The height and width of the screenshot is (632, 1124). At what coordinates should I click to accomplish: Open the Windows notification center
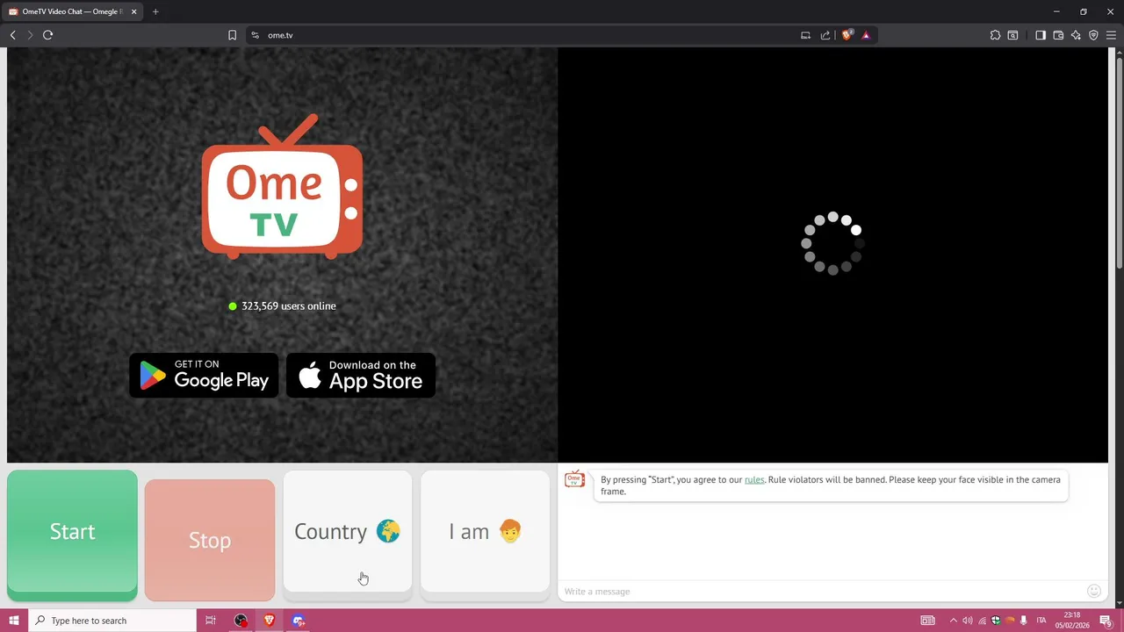1106,621
